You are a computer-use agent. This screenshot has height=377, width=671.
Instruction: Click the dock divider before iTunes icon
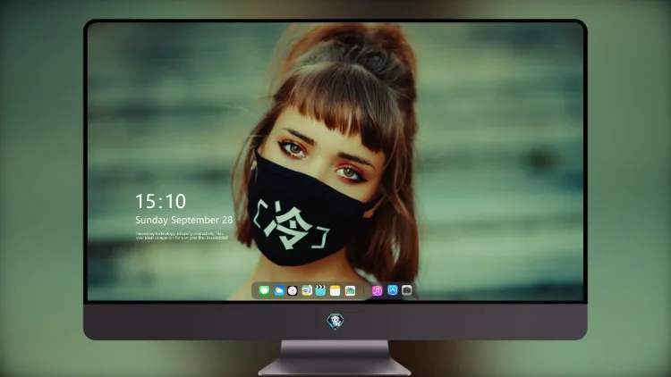point(364,291)
